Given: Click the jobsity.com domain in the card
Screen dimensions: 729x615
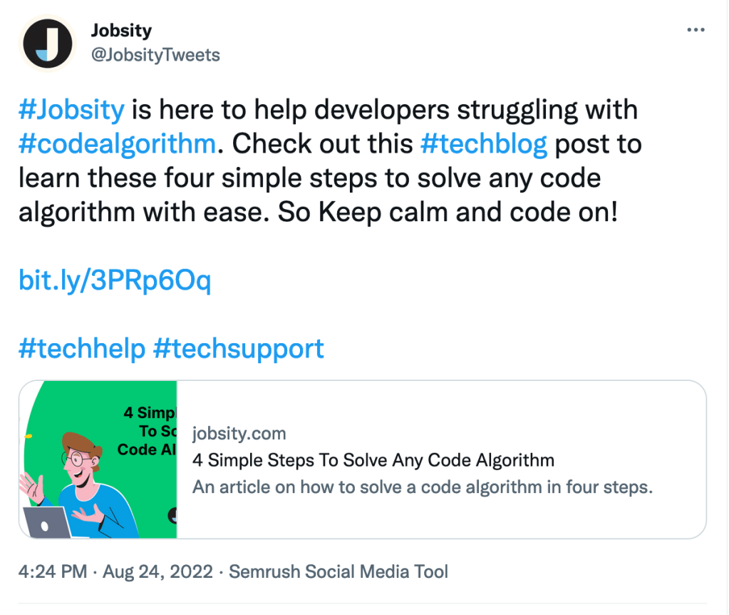Looking at the screenshot, I should pos(239,433).
